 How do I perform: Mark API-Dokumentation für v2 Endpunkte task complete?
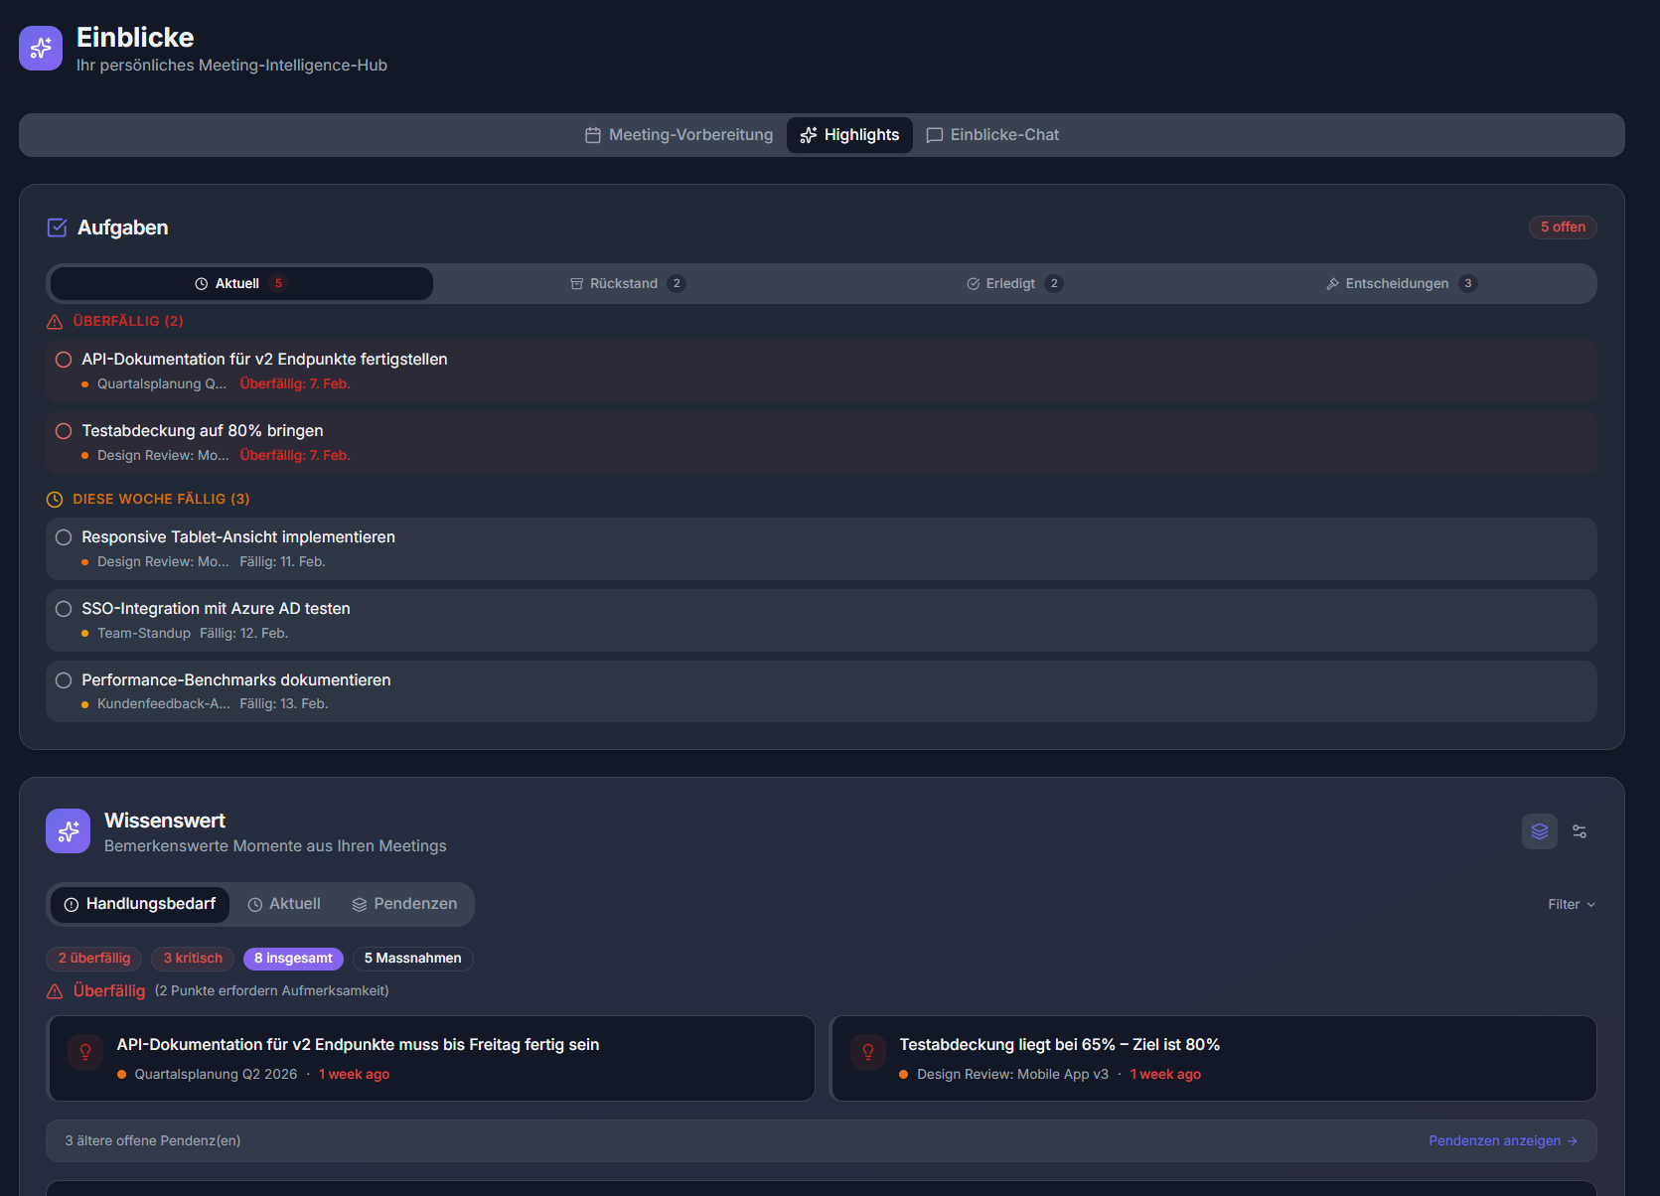pos(64,360)
